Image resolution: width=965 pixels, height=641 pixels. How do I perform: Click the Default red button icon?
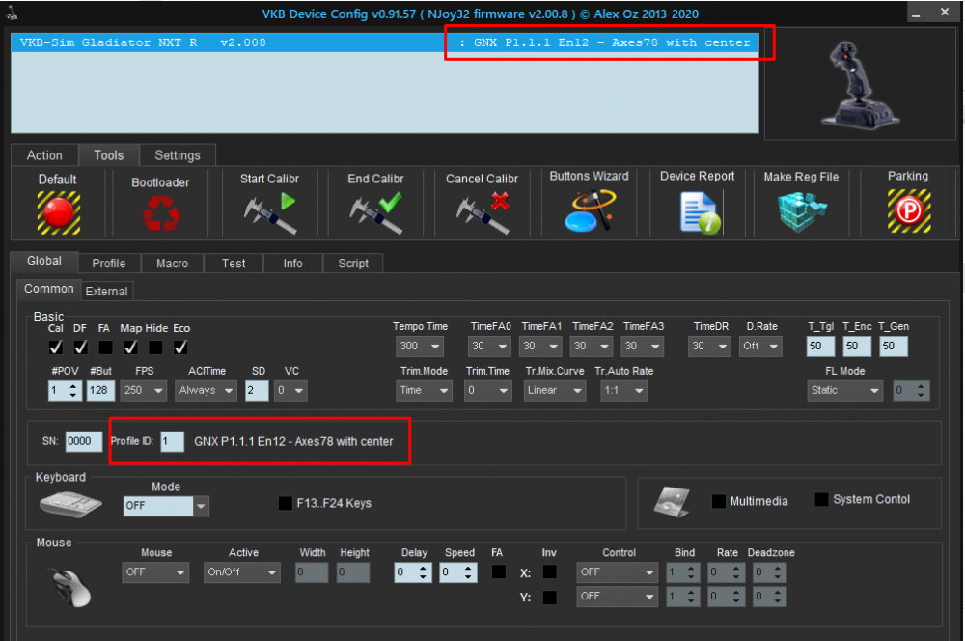(58, 211)
